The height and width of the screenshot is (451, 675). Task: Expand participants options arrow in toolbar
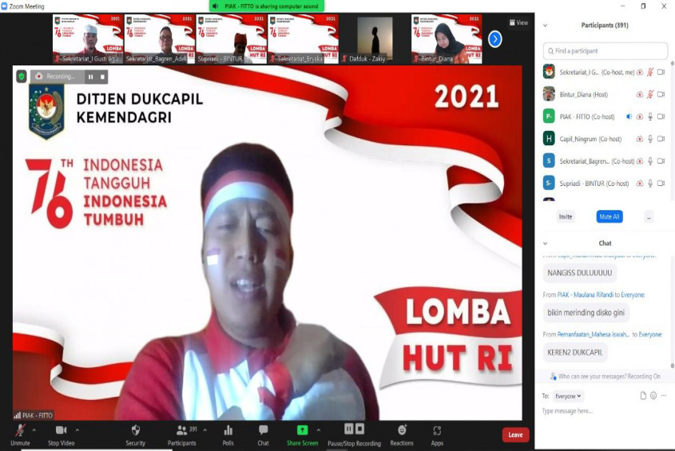[x=205, y=430]
